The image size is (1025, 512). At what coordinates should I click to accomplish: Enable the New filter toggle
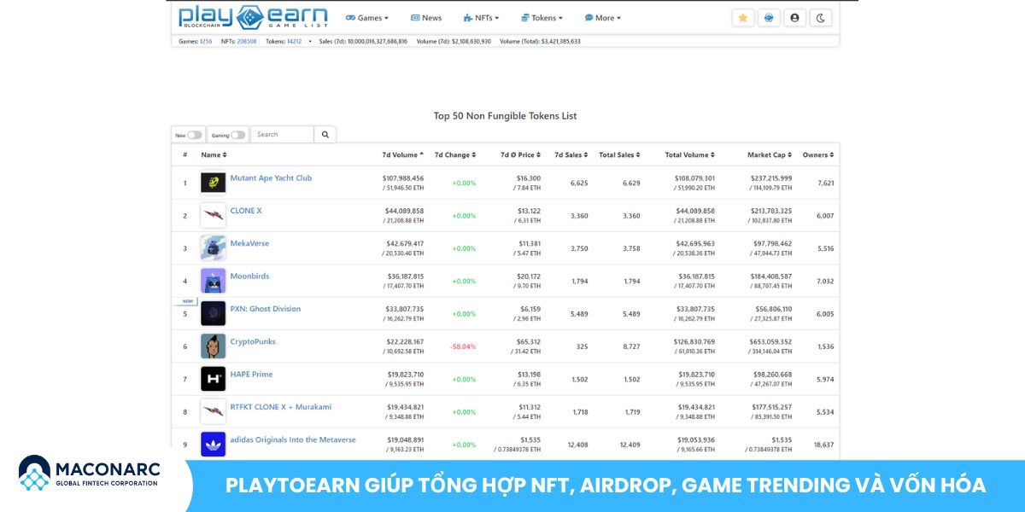(x=193, y=134)
